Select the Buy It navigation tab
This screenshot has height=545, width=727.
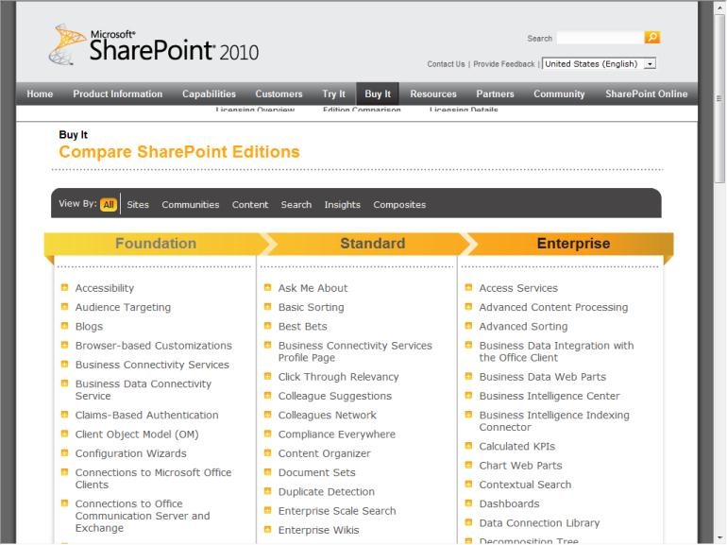point(378,94)
